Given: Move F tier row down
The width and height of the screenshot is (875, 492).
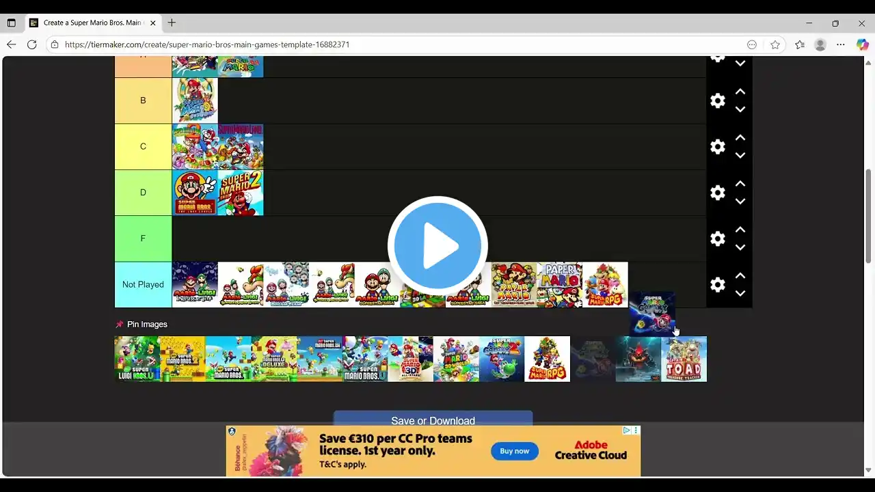Looking at the screenshot, I should [x=740, y=247].
